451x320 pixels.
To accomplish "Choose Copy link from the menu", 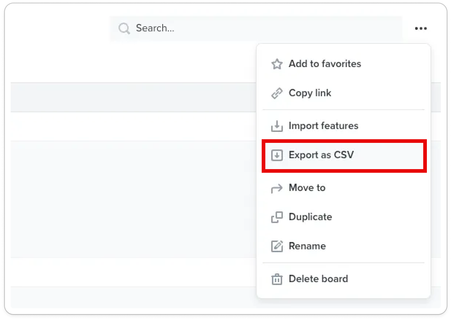I will (x=344, y=93).
